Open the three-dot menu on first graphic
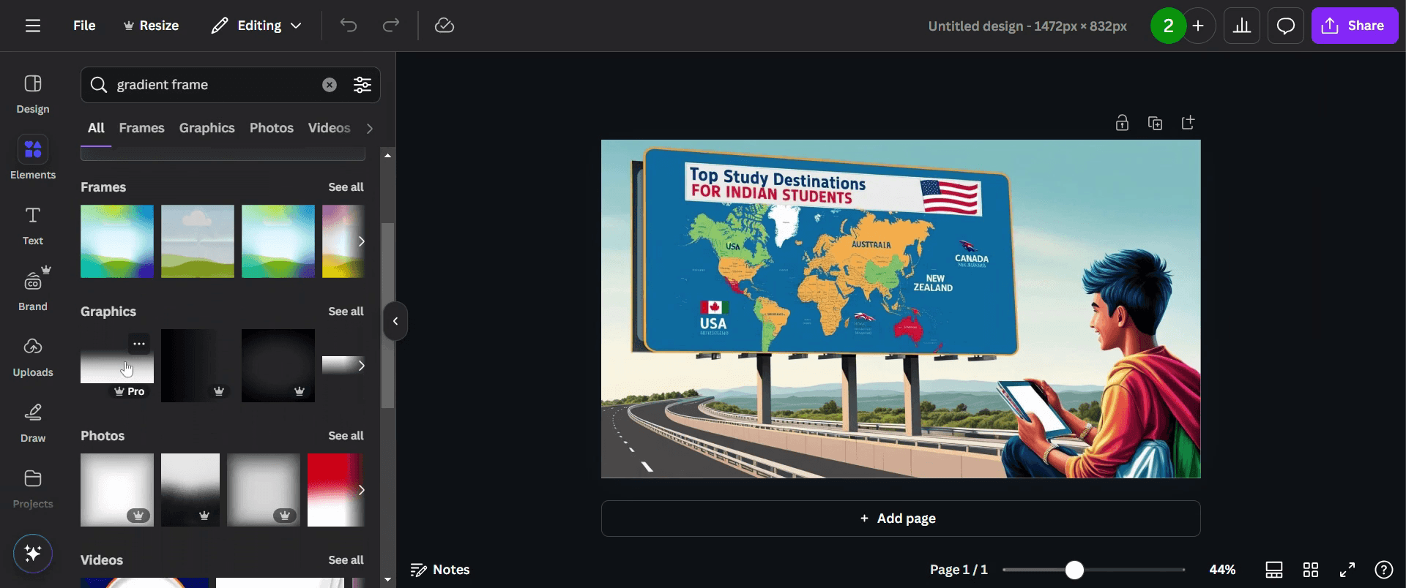Screen dimensions: 1406x588 click(x=139, y=343)
